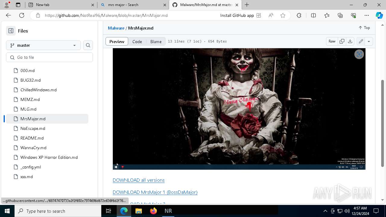Image resolution: width=386 pixels, height=217 pixels.
Task: Switch to the Preview tab
Action: 117,42
